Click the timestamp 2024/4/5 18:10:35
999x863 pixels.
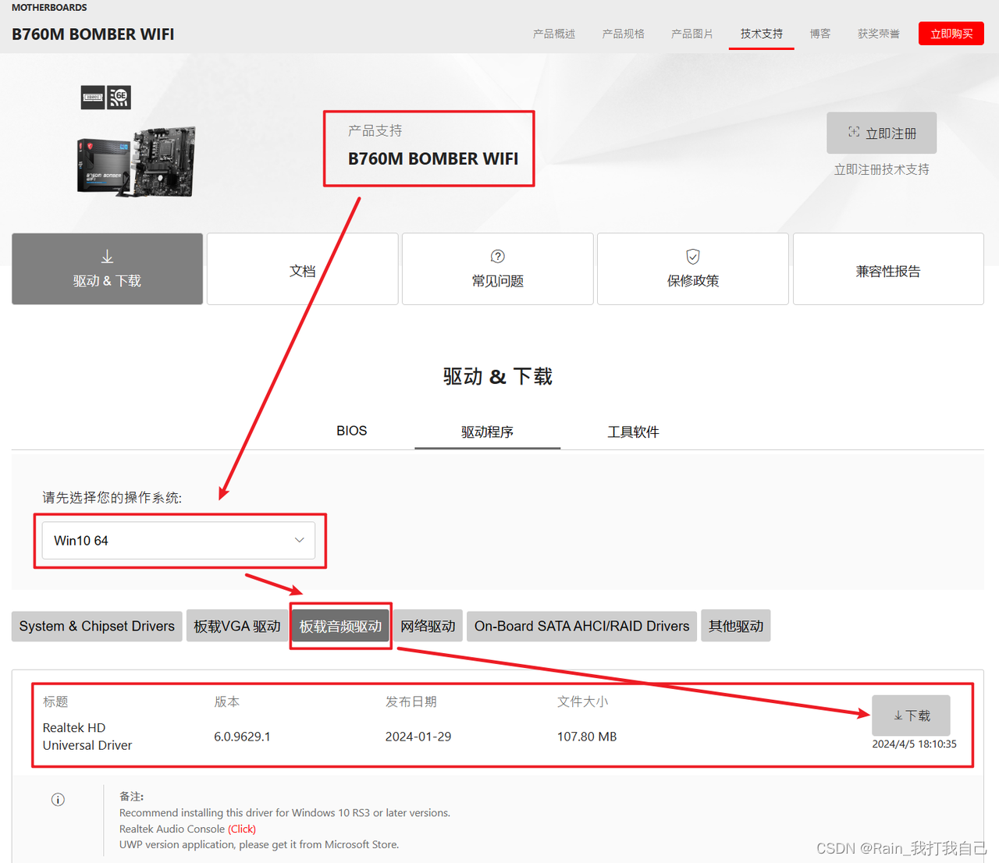click(914, 744)
